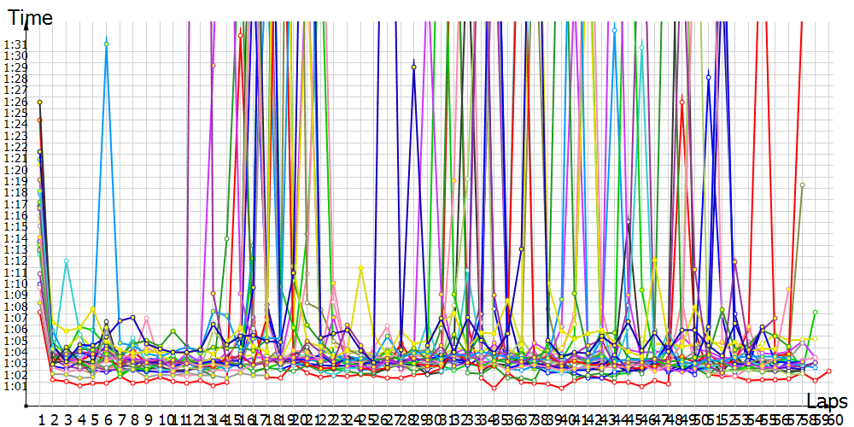Click lap number 1 on the horizontal axis
This screenshot has height=427, width=854.
click(x=40, y=419)
